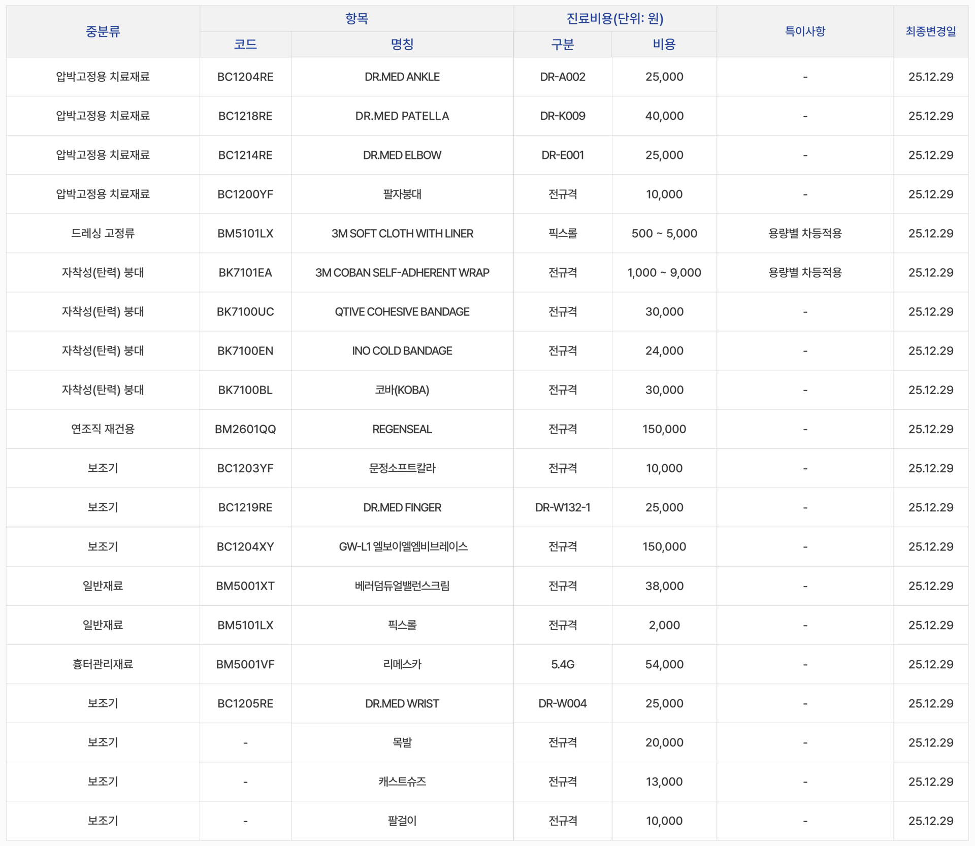Click the REGENSEAL item name

tap(402, 429)
